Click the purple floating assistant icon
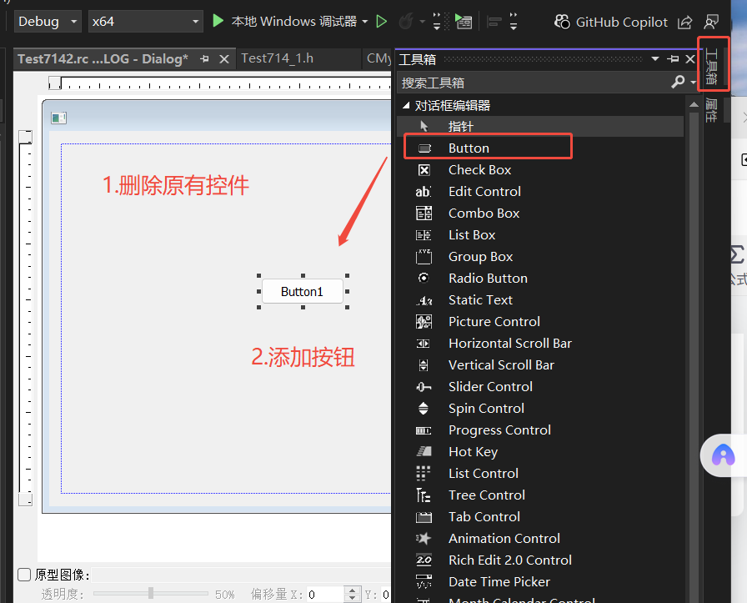 [723, 455]
